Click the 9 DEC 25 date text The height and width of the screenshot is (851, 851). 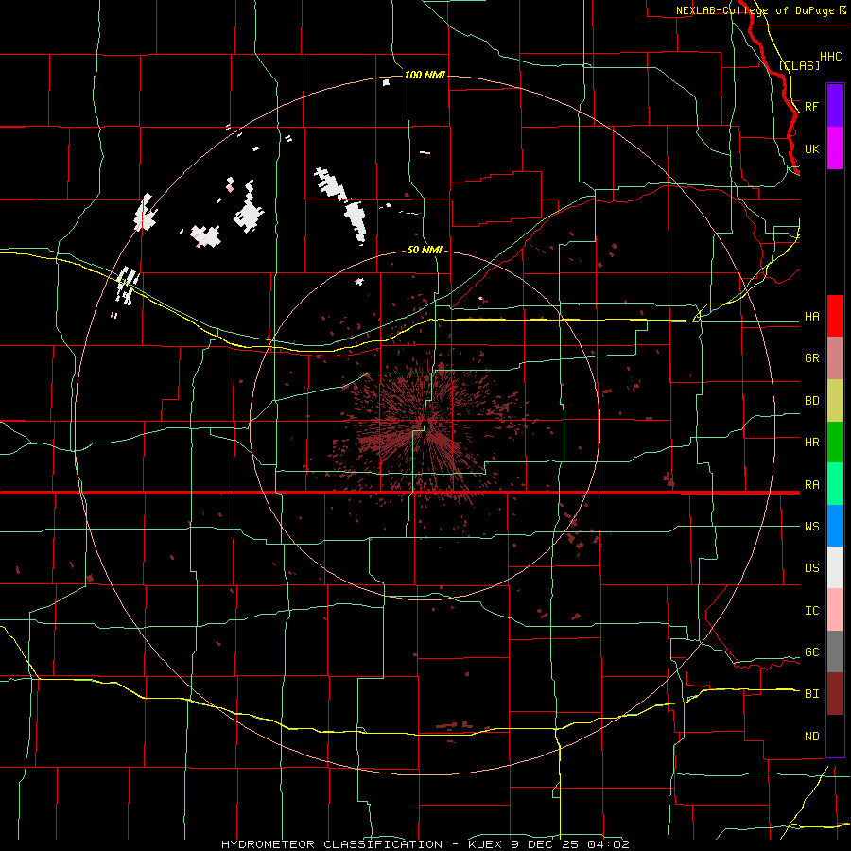(545, 844)
